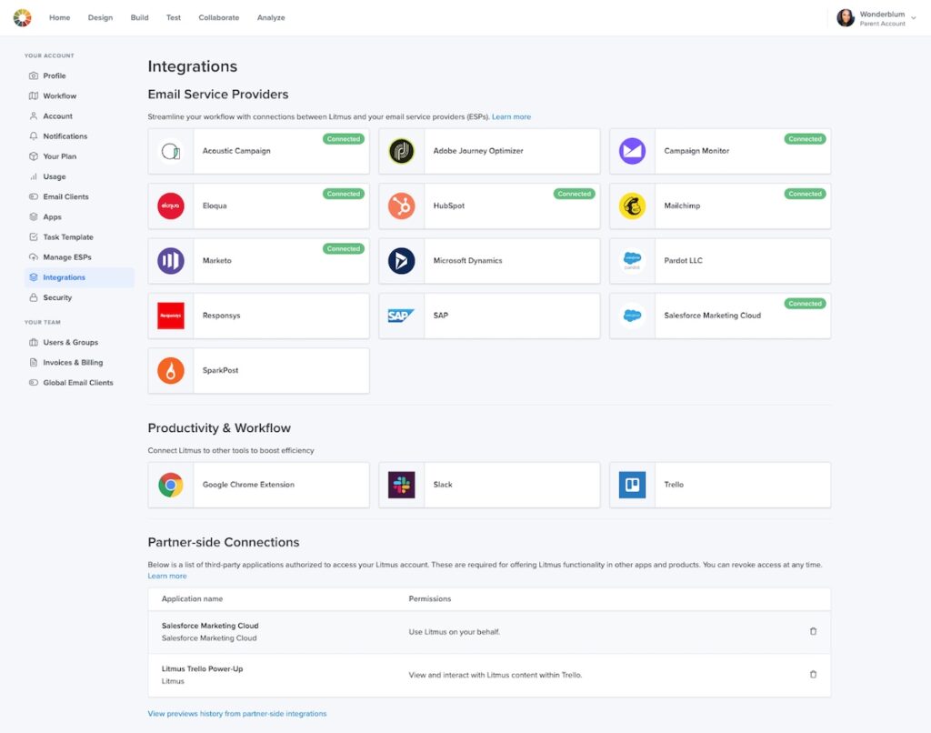Open the Design menu
Screen dimensions: 931x733
point(100,17)
